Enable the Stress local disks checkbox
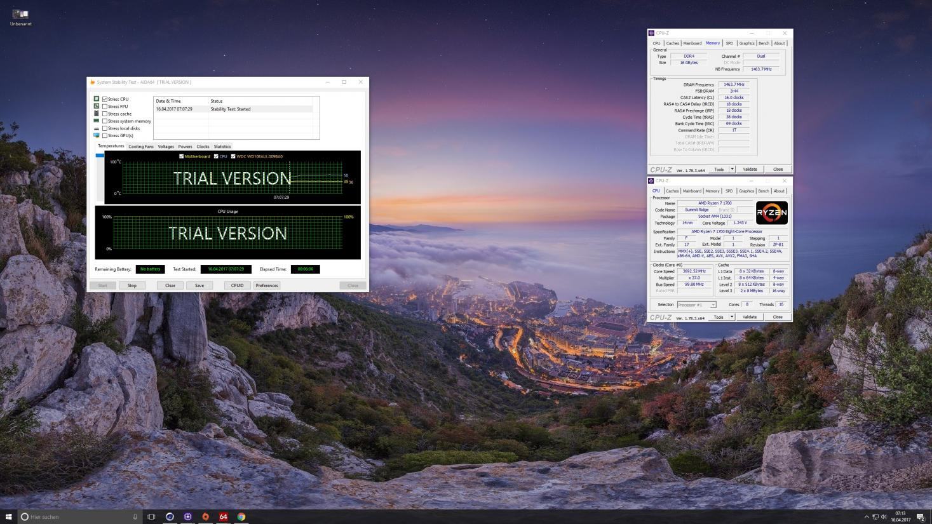The image size is (932, 524). pos(105,128)
